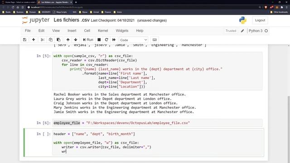Click the bookmark page icon in toolbar
This screenshot has height=163, width=290.
point(23,7)
